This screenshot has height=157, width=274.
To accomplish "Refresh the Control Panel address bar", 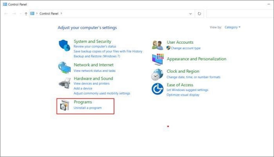I will pyautogui.click(x=199, y=13).
